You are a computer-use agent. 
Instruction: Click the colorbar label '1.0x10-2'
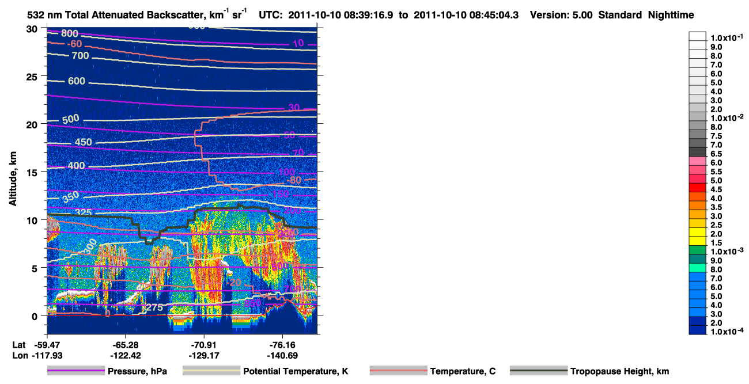pyautogui.click(x=727, y=118)
